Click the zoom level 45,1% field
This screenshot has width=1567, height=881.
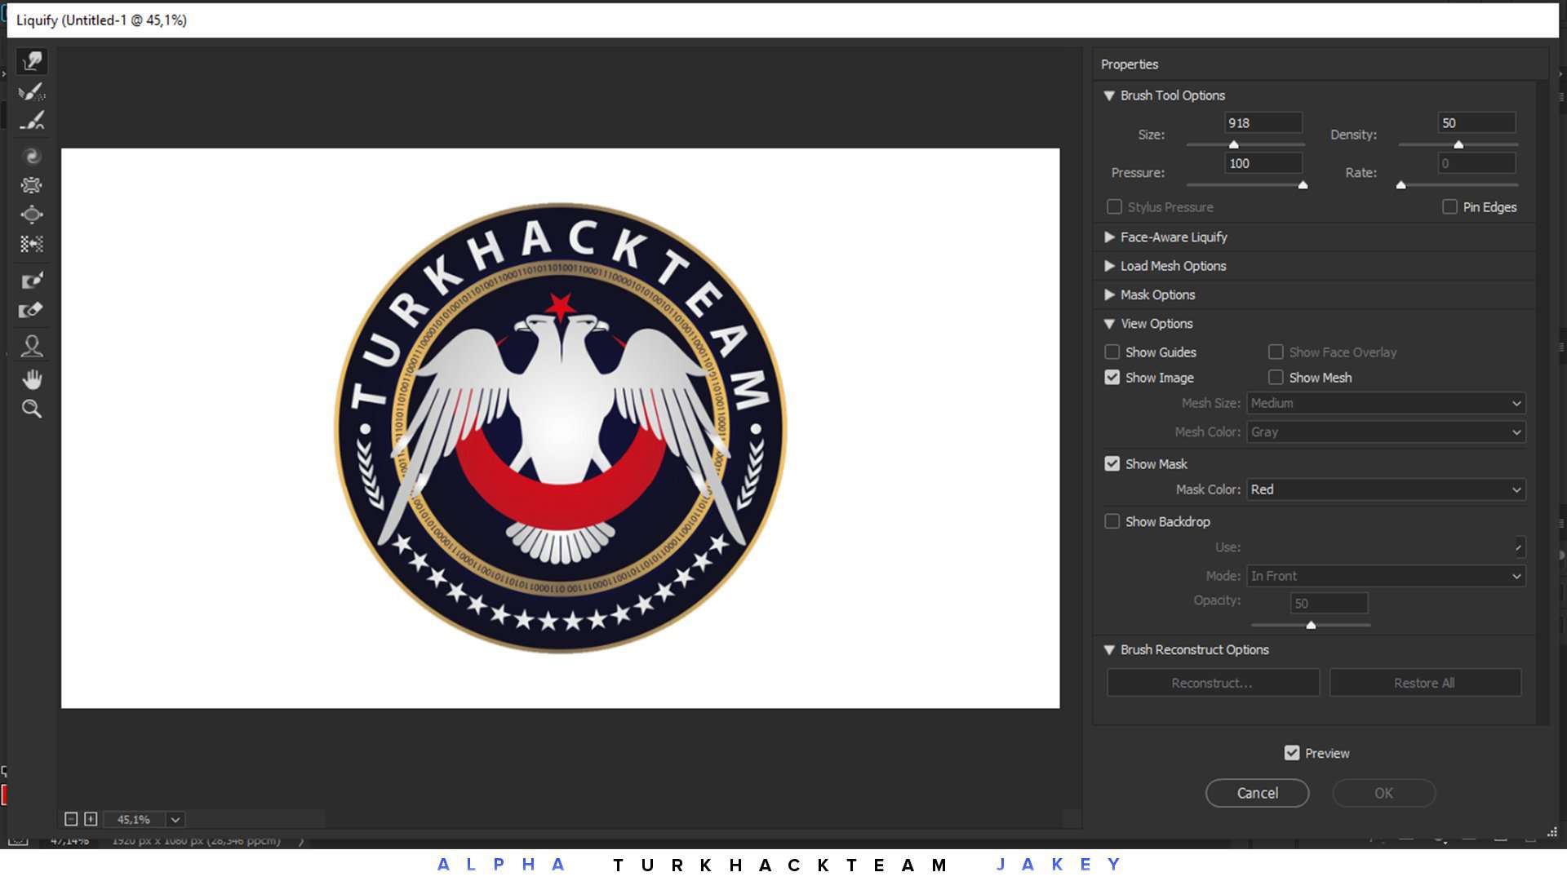pos(134,819)
